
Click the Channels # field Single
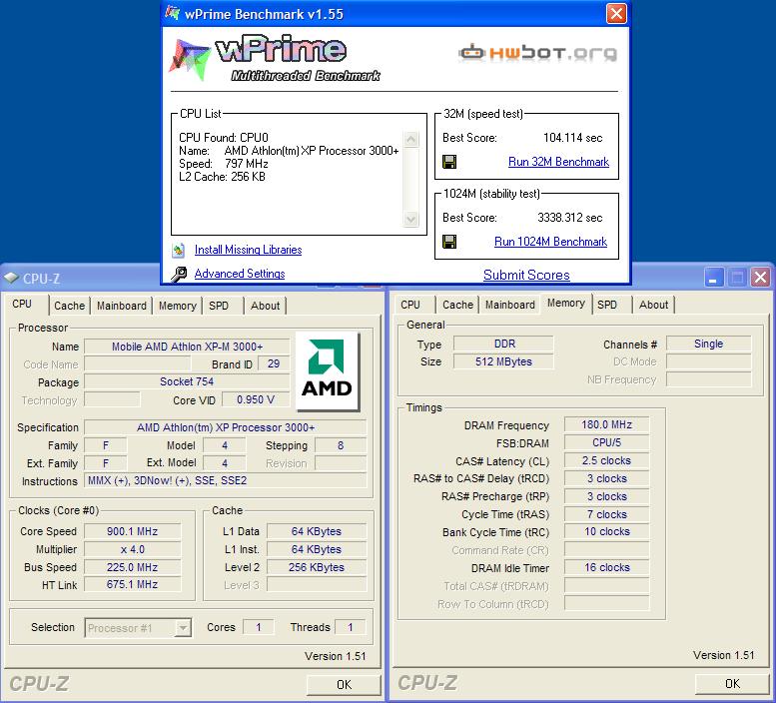pyautogui.click(x=709, y=344)
